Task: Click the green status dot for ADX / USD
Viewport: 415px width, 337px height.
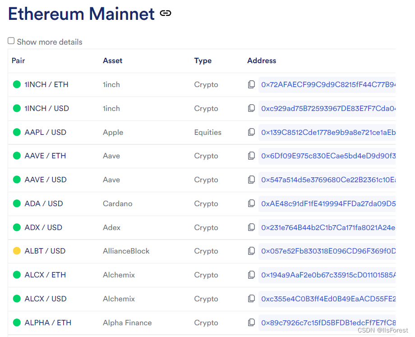Action: 17,227
